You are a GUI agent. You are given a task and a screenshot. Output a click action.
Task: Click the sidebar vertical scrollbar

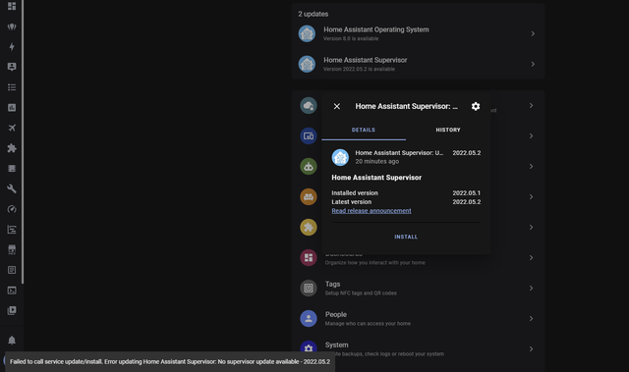point(23,142)
